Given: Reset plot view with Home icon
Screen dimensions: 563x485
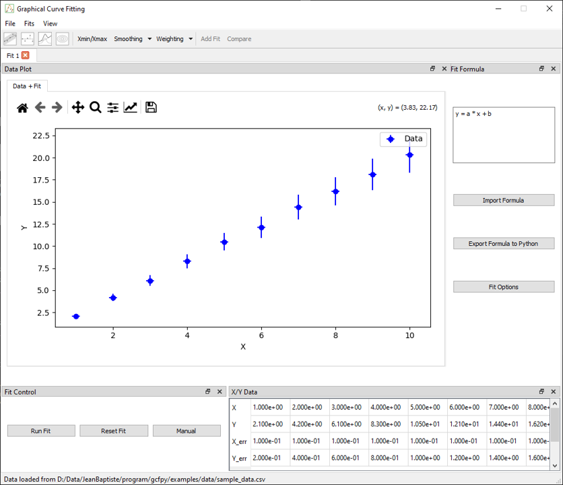Looking at the screenshot, I should coord(22,107).
